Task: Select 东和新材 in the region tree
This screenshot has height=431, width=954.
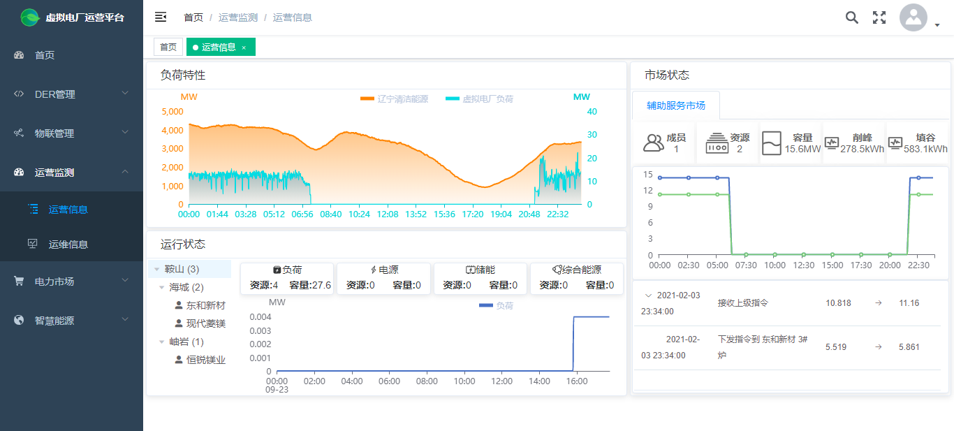Action: [205, 305]
